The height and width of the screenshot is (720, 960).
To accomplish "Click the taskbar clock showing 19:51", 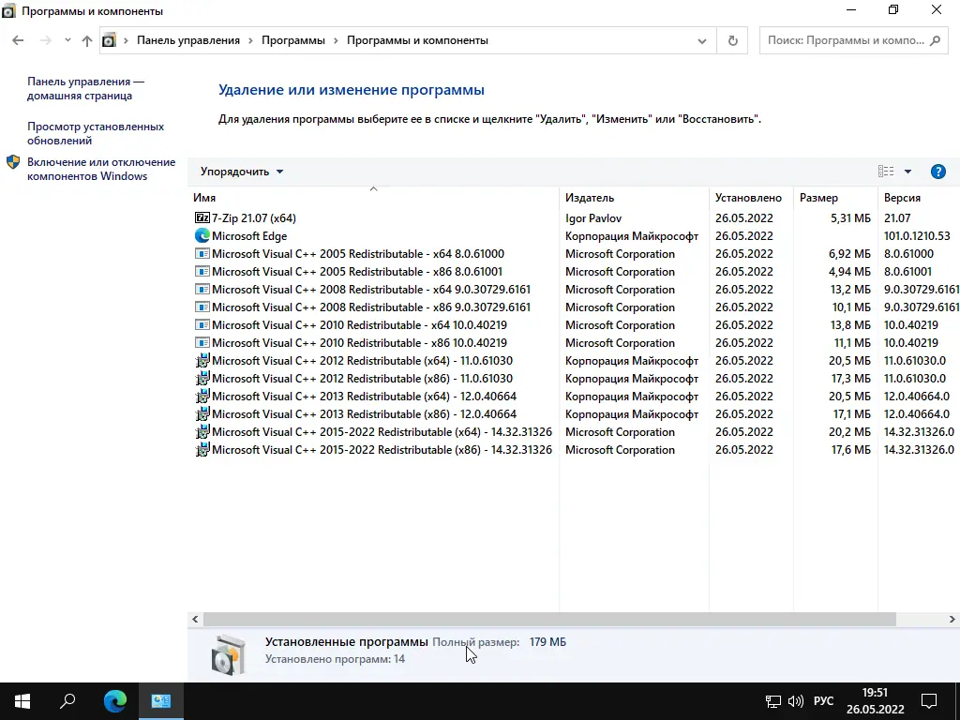I will click(875, 701).
